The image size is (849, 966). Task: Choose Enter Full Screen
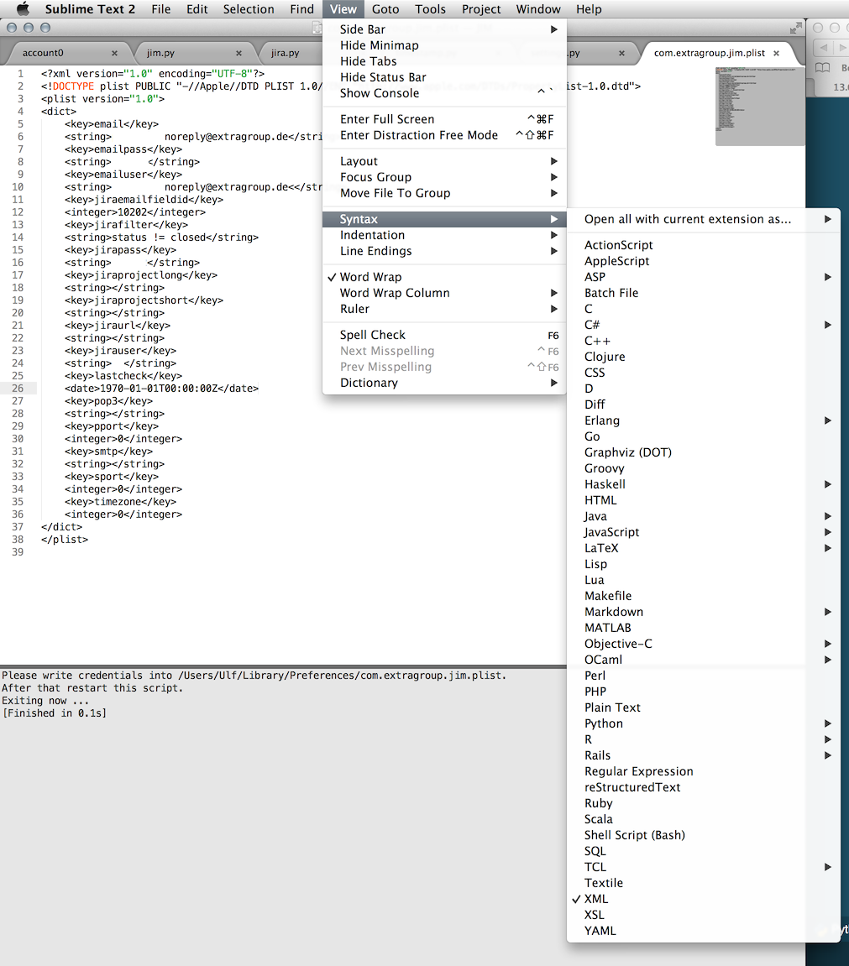pos(387,119)
